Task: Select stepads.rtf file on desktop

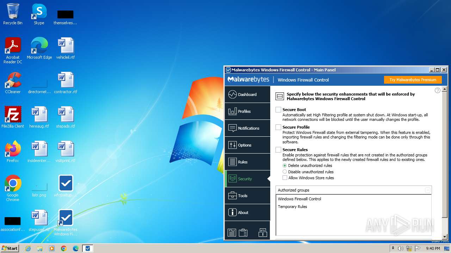Action: point(66,117)
